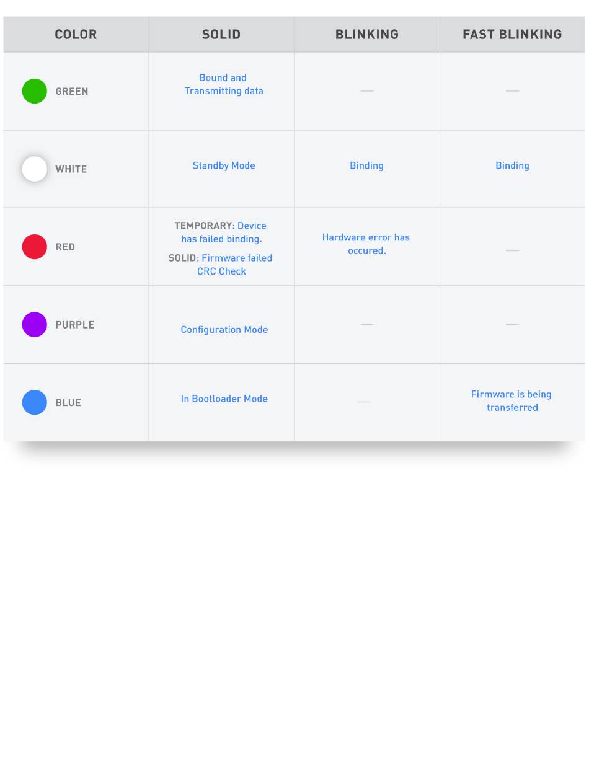
Task: Click the red color circle
Action: pyautogui.click(x=35, y=247)
